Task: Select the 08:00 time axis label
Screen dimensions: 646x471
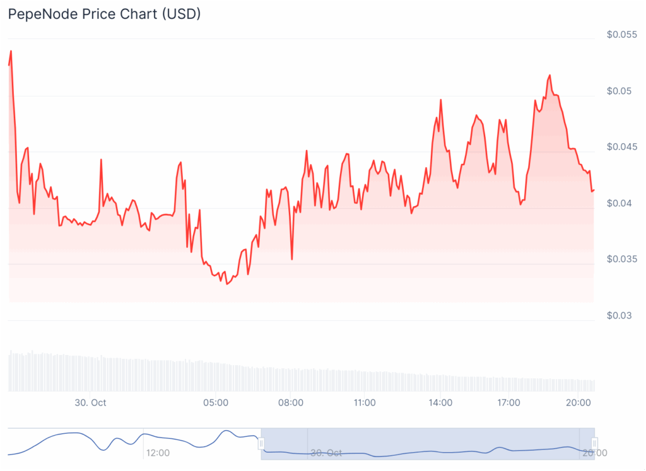Action: point(290,402)
